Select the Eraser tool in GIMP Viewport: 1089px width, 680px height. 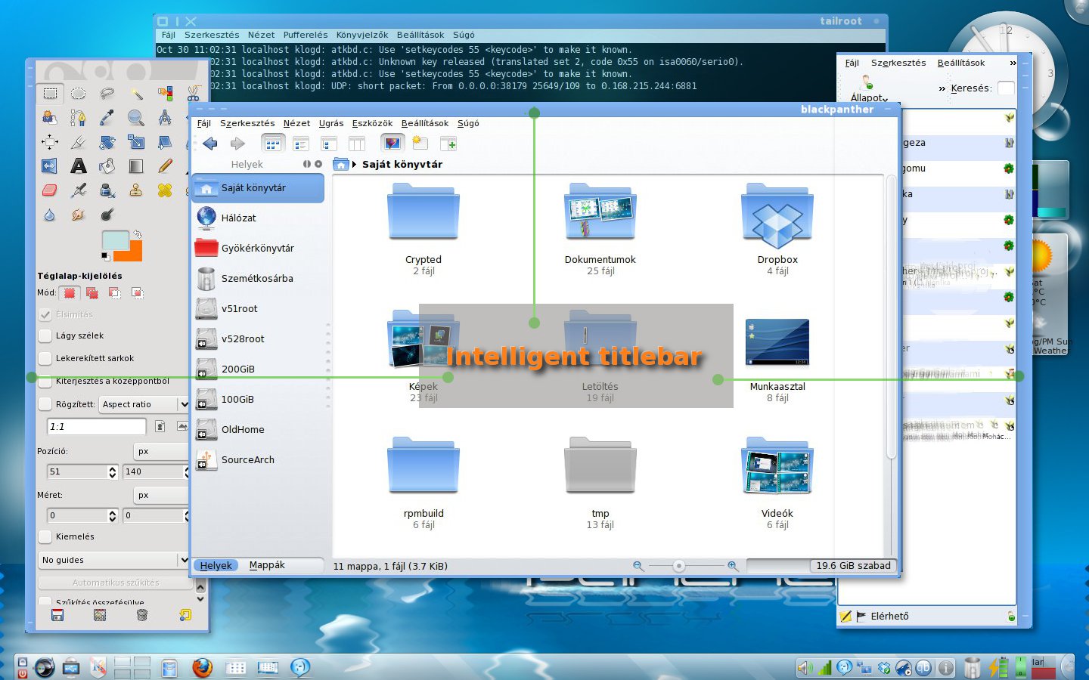50,190
